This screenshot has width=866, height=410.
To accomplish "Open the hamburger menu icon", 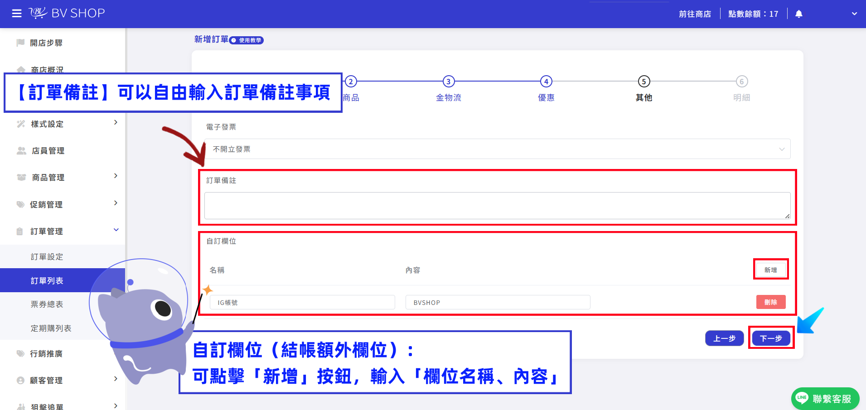I will 17,14.
